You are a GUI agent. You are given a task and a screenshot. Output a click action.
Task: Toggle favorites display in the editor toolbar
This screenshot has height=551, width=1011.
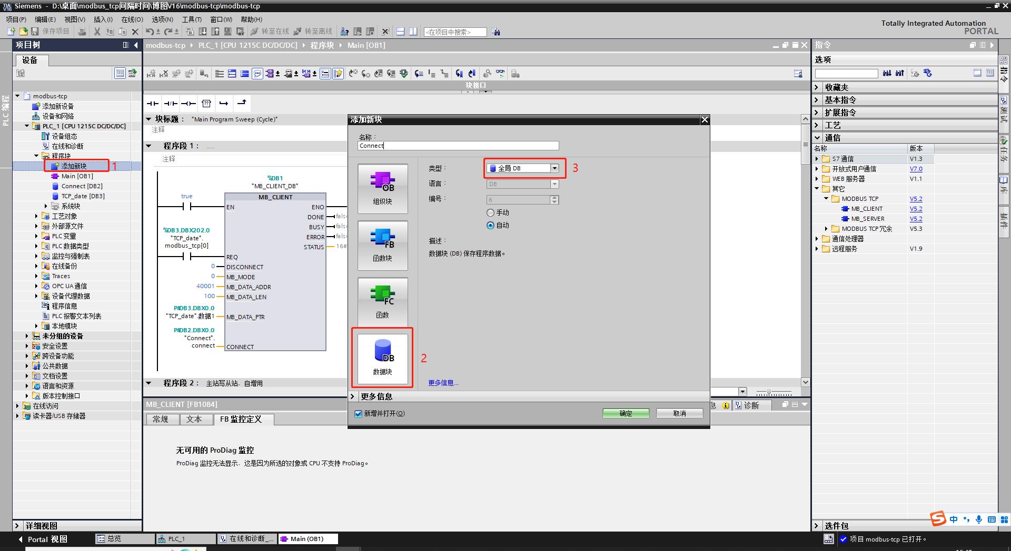(x=338, y=74)
